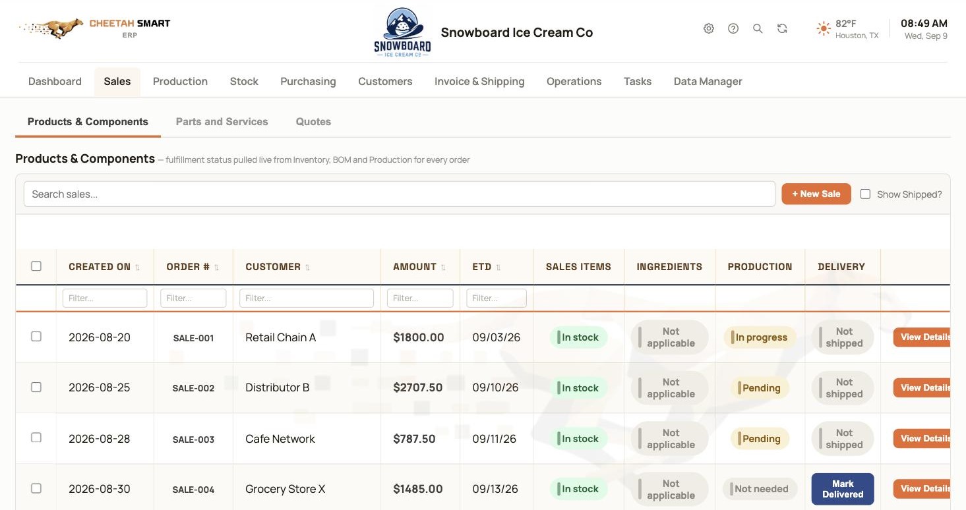The height and width of the screenshot is (510, 966).
Task: Click In stock badge for SALE-003
Action: pyautogui.click(x=578, y=439)
